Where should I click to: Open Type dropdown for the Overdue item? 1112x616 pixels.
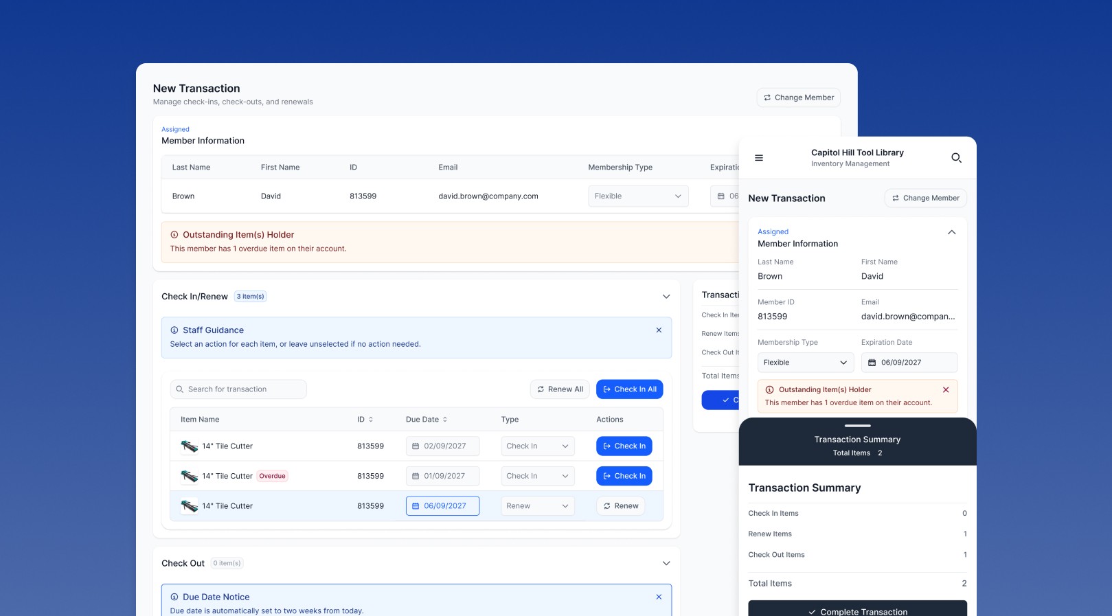[x=538, y=476]
